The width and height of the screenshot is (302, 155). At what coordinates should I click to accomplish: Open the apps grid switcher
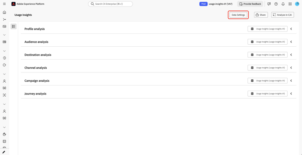pos(290,4)
